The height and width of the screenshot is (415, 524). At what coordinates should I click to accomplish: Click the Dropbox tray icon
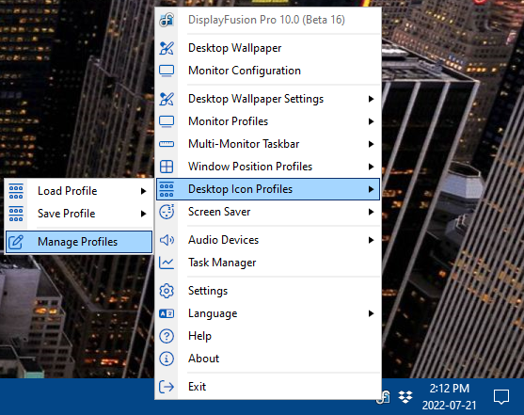[x=405, y=397]
